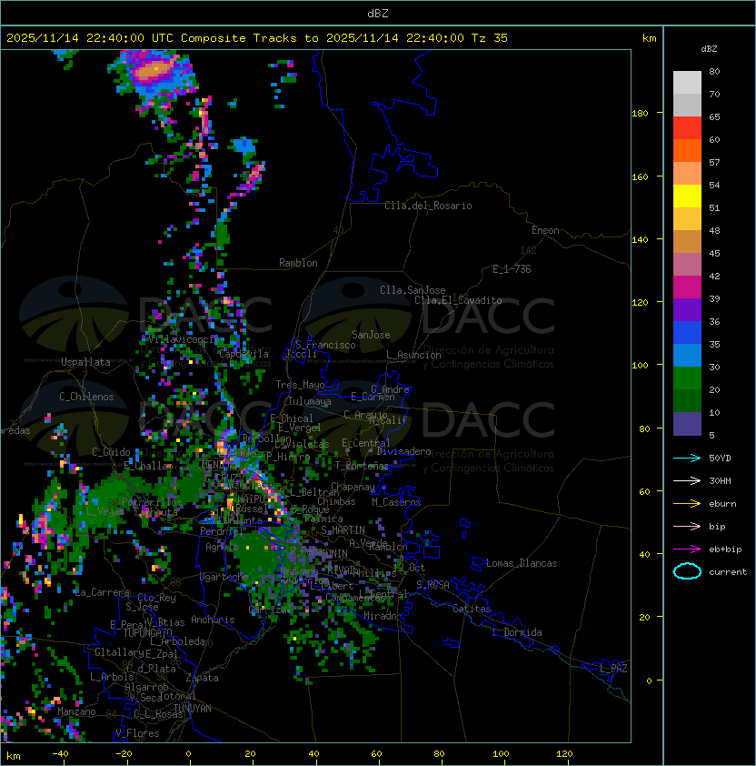
Task: Click the cyan 50YD track arrow in legend
Action: point(687,458)
